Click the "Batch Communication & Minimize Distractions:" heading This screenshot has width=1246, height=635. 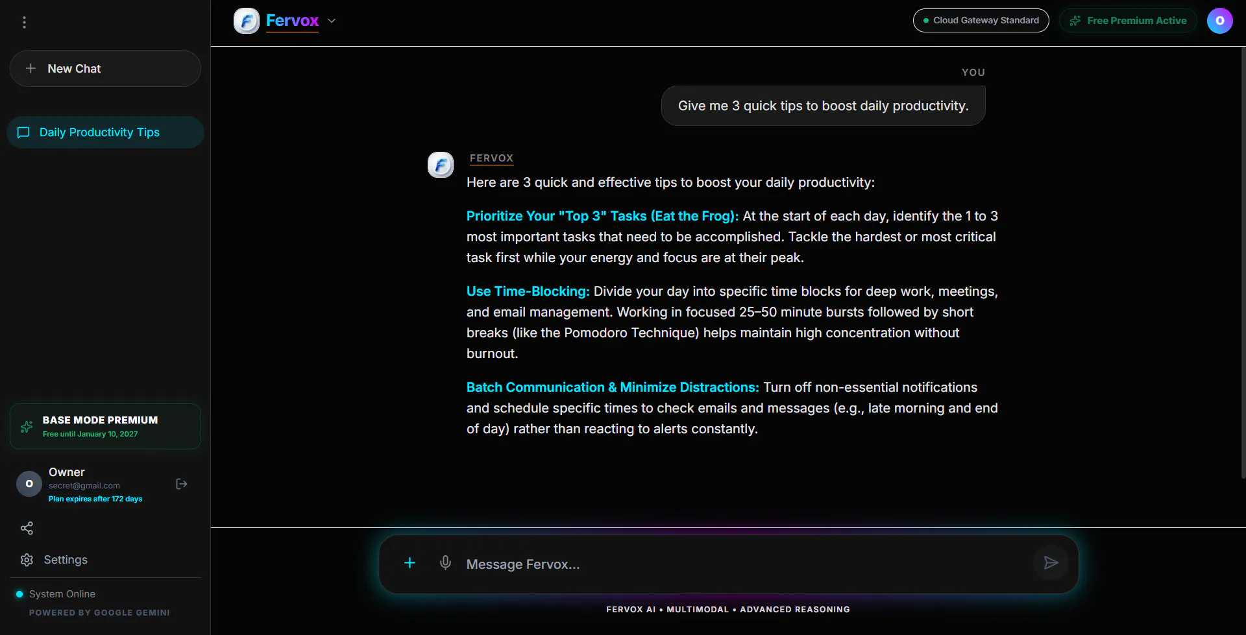click(613, 387)
